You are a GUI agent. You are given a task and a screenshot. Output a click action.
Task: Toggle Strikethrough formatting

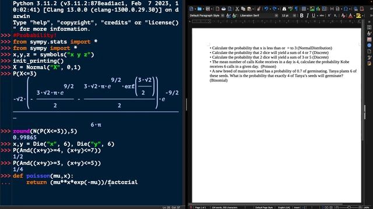click(x=322, y=16)
